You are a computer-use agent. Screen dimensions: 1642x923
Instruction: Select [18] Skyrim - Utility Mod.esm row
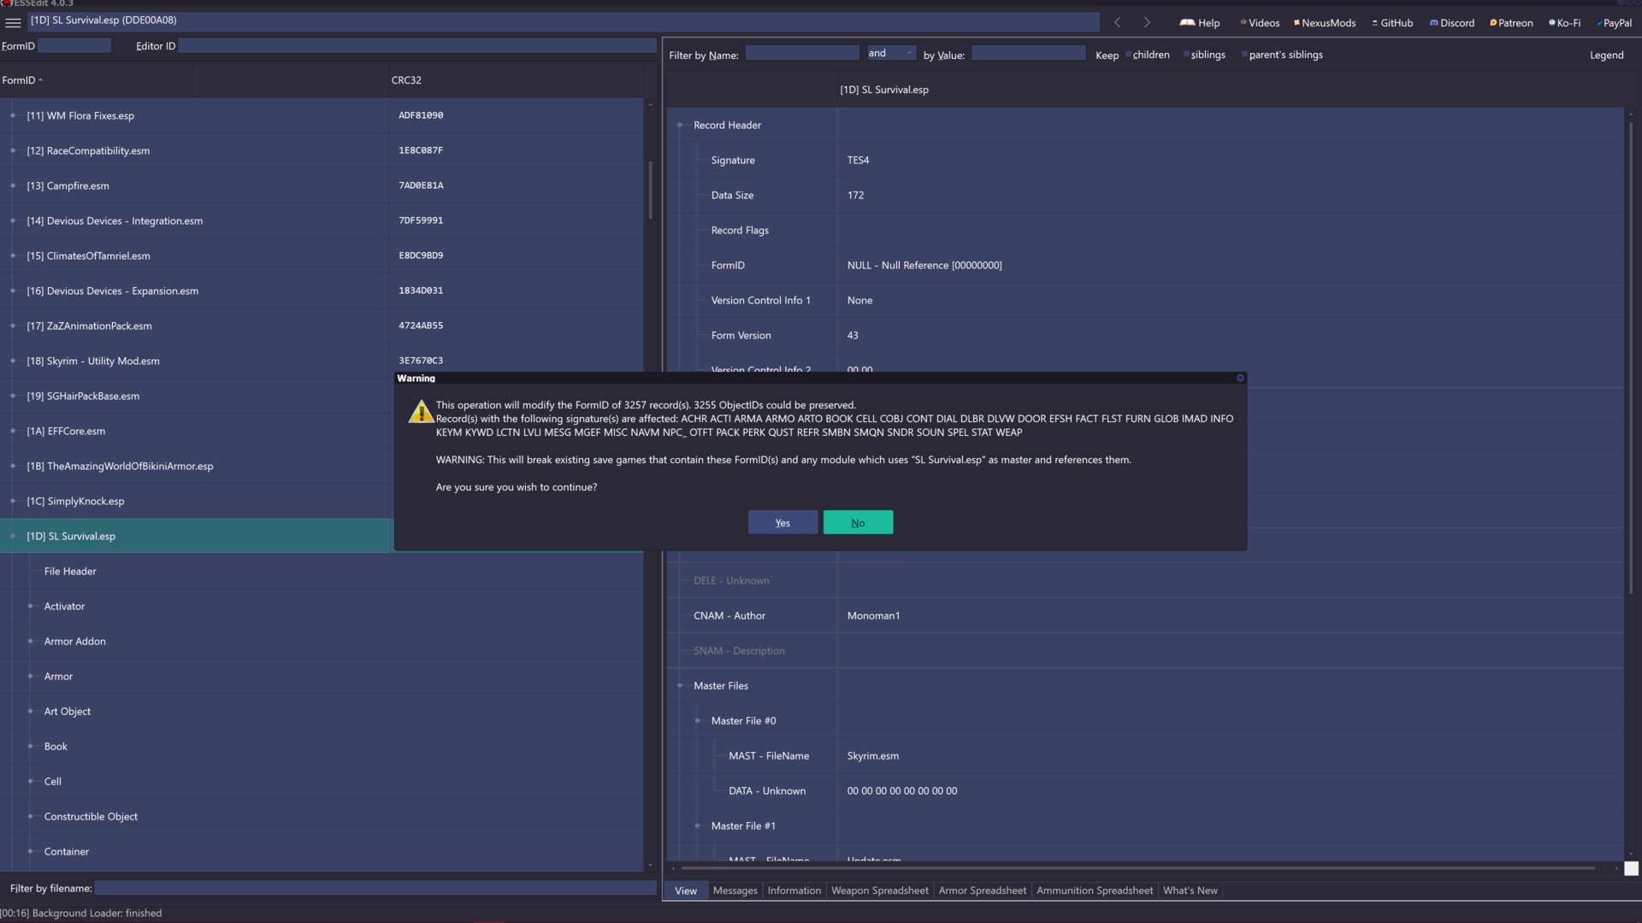(322, 361)
